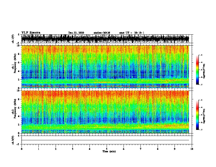Image resolution: width=216 pixels, height=167 pixels.
Task: Click the "station=MAM" header label
Action: tap(102, 33)
